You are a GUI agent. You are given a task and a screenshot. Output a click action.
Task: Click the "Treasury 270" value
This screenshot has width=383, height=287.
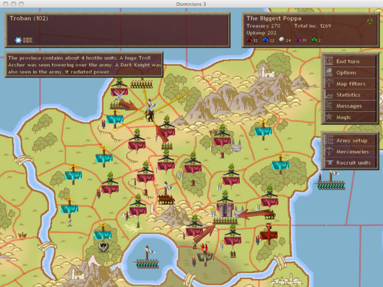(x=263, y=26)
